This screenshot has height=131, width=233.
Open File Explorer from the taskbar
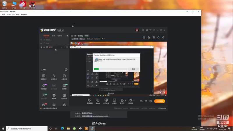click(x=68, y=128)
